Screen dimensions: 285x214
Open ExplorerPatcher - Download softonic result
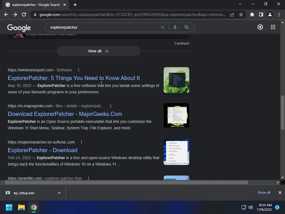click(x=43, y=150)
